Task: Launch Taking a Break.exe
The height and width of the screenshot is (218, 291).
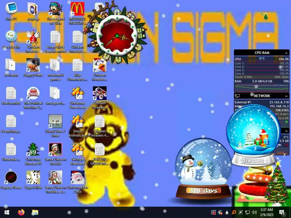Action: 77,154
